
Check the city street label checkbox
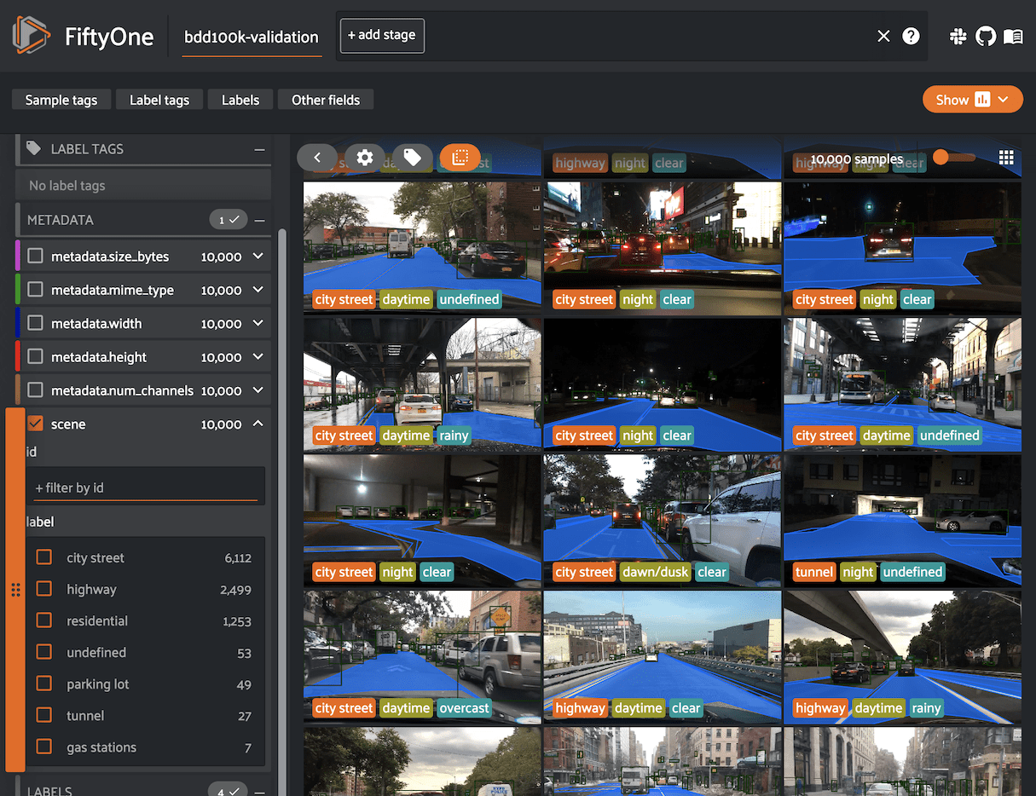tap(44, 557)
